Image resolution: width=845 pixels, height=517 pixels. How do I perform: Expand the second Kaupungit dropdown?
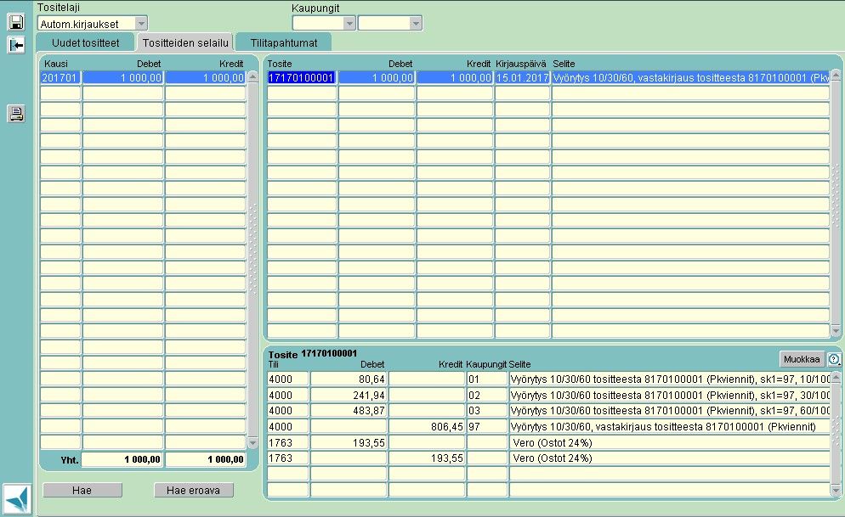point(415,23)
